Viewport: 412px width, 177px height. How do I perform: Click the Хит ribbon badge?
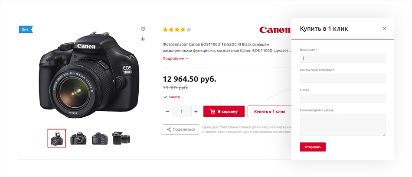tap(26, 29)
